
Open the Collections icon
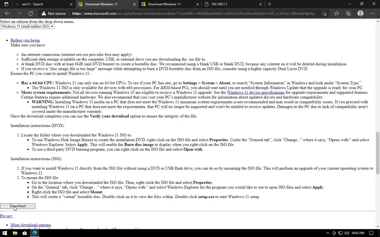(x=348, y=13)
